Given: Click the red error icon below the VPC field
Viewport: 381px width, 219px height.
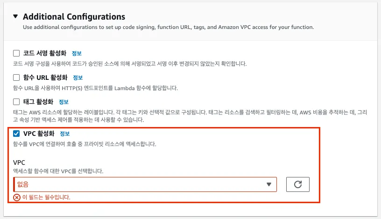Looking at the screenshot, I should [17, 198].
